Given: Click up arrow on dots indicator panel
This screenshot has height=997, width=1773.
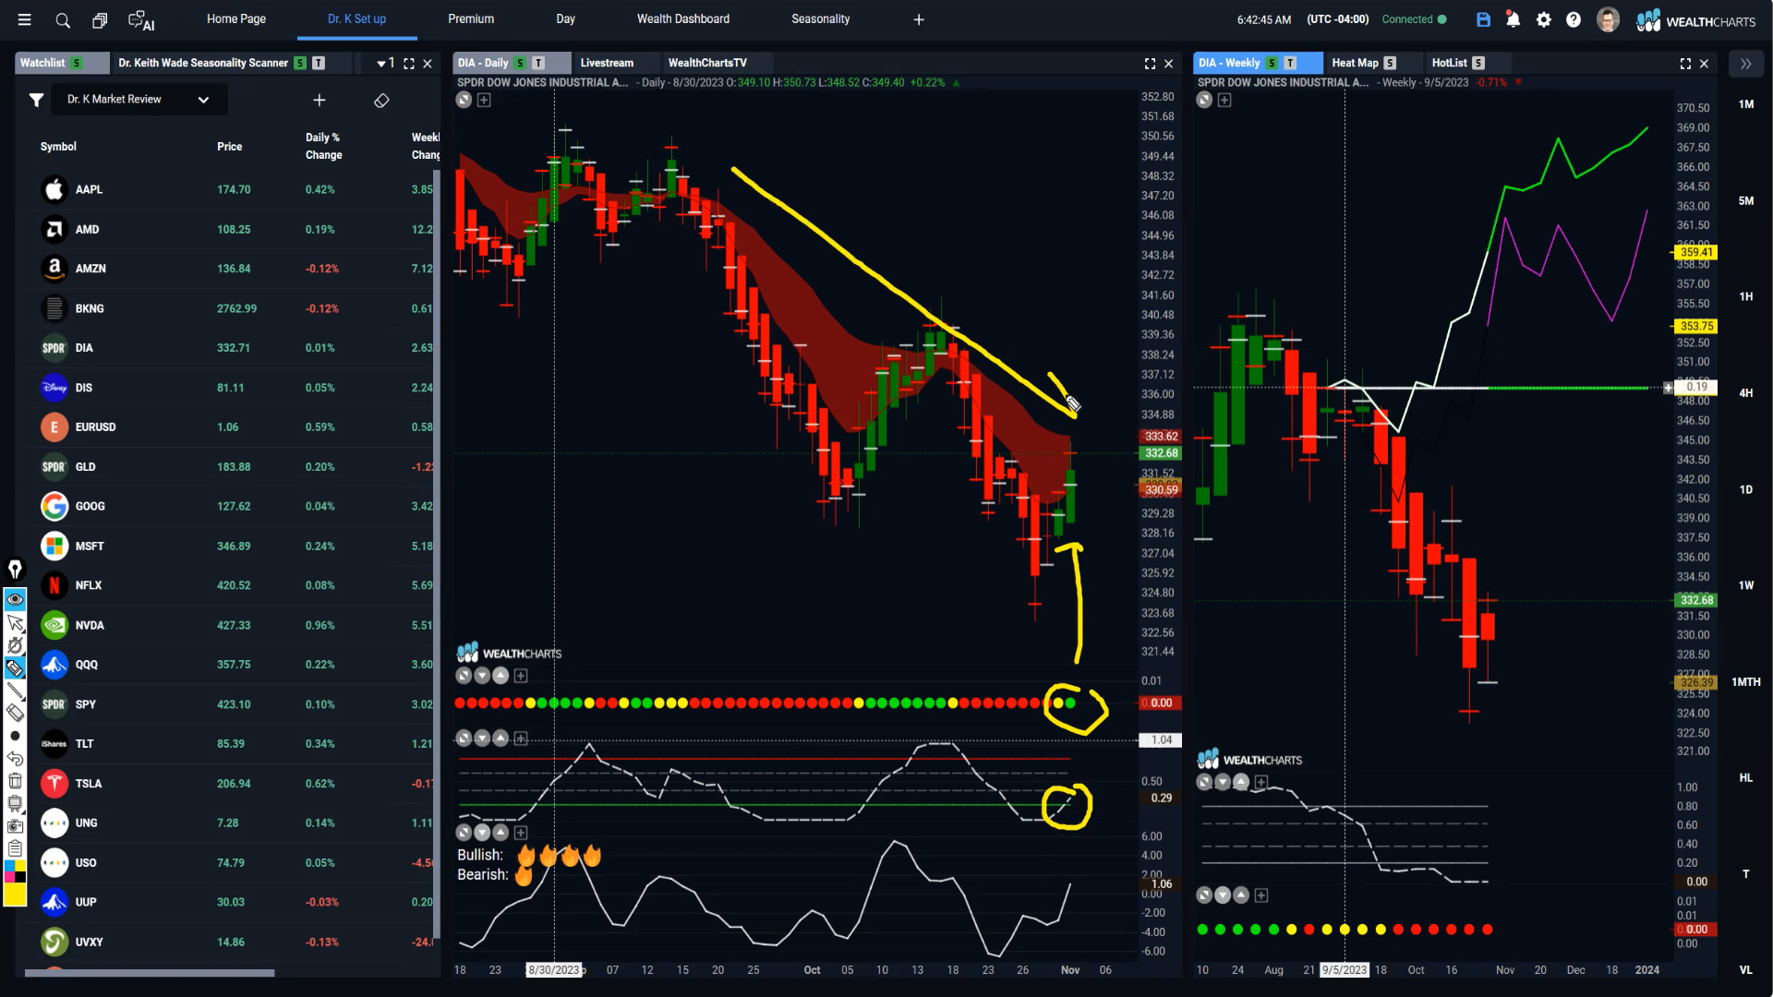Looking at the screenshot, I should [x=501, y=676].
